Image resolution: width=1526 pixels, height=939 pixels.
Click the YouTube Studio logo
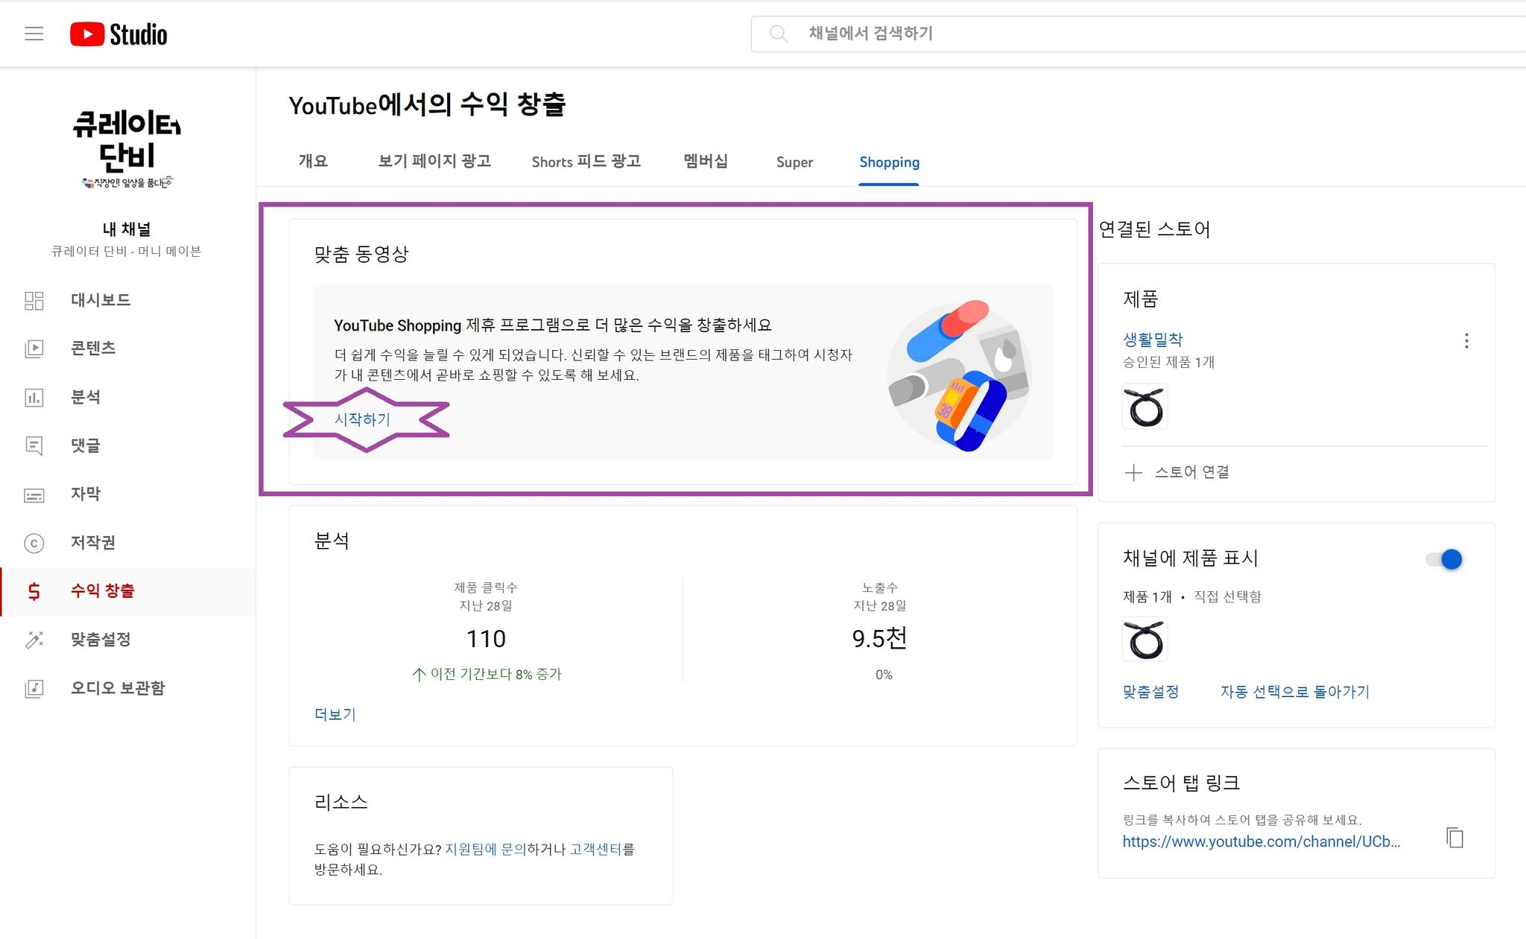coord(118,34)
